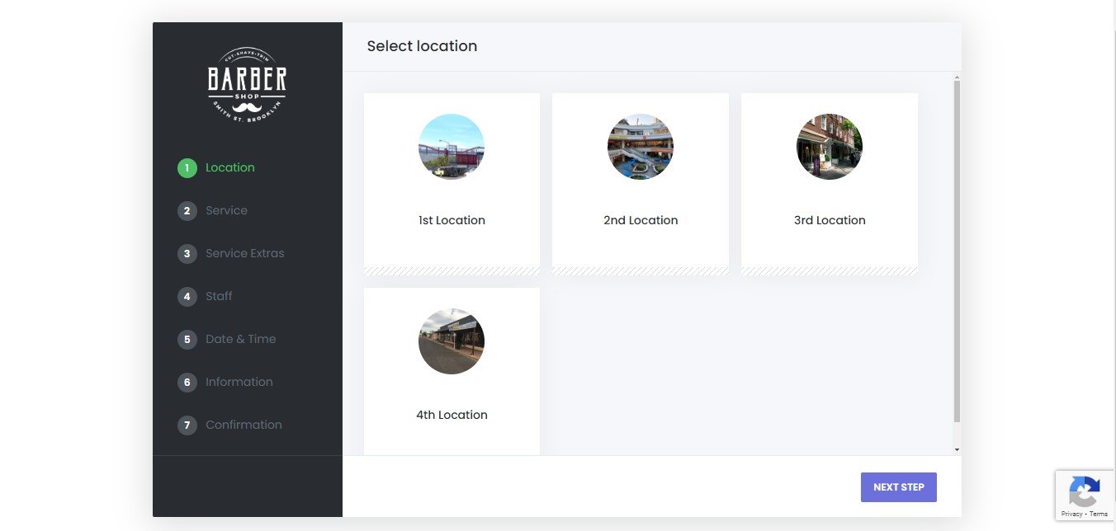The width and height of the screenshot is (1116, 531).
Task: Go to the Service step
Action: pos(226,211)
